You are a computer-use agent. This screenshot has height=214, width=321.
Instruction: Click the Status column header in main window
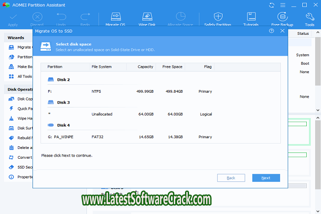pyautogui.click(x=303, y=33)
